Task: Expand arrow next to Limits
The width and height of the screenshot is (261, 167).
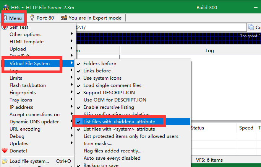Action: tap(72, 77)
